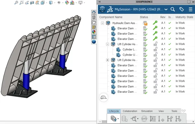195x124 pixels.
Task: Click the status icon in Cylinder L... row
Action: click(x=145, y=49)
